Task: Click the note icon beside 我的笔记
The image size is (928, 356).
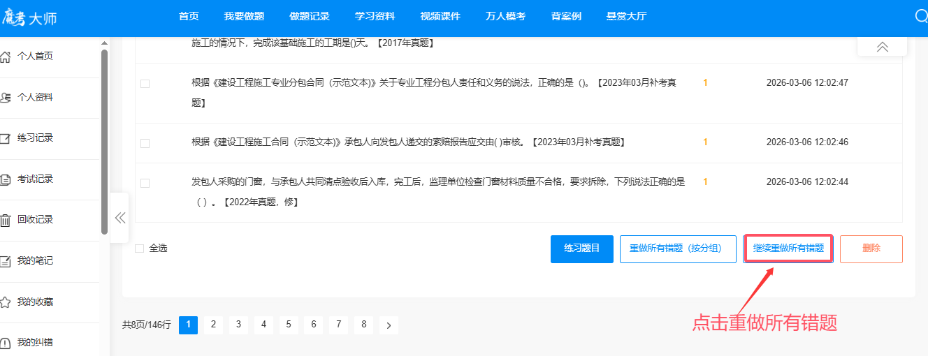Action: [5, 261]
